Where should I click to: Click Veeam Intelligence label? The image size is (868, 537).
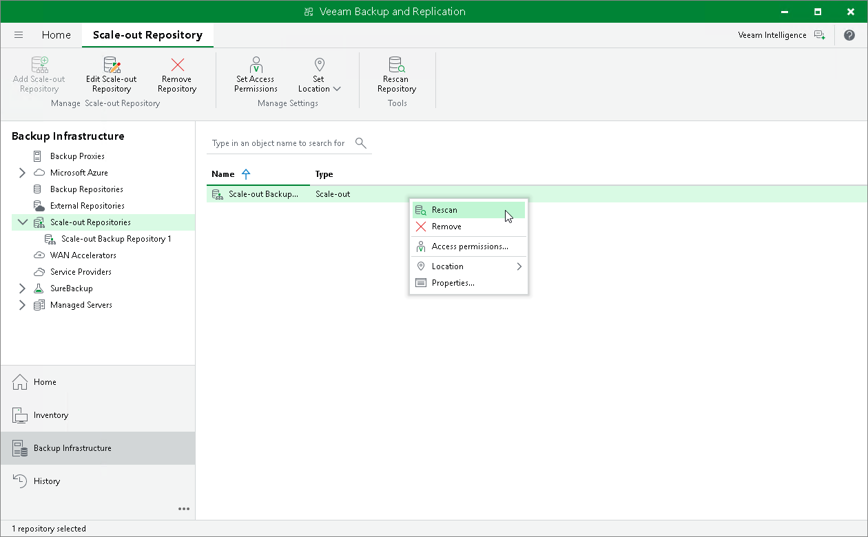(772, 35)
